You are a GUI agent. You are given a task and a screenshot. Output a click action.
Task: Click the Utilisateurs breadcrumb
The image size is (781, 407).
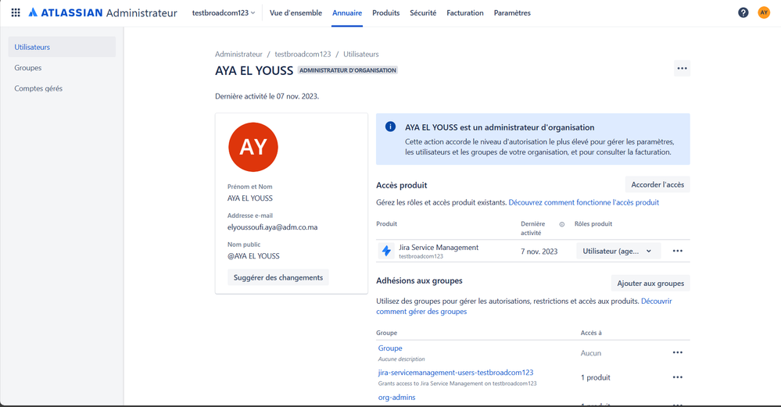[361, 54]
